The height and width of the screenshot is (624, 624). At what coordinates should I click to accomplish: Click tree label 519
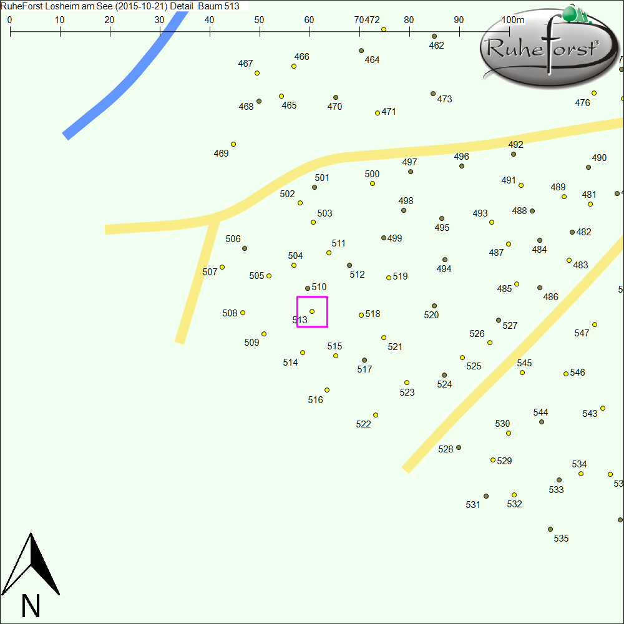[x=400, y=276]
